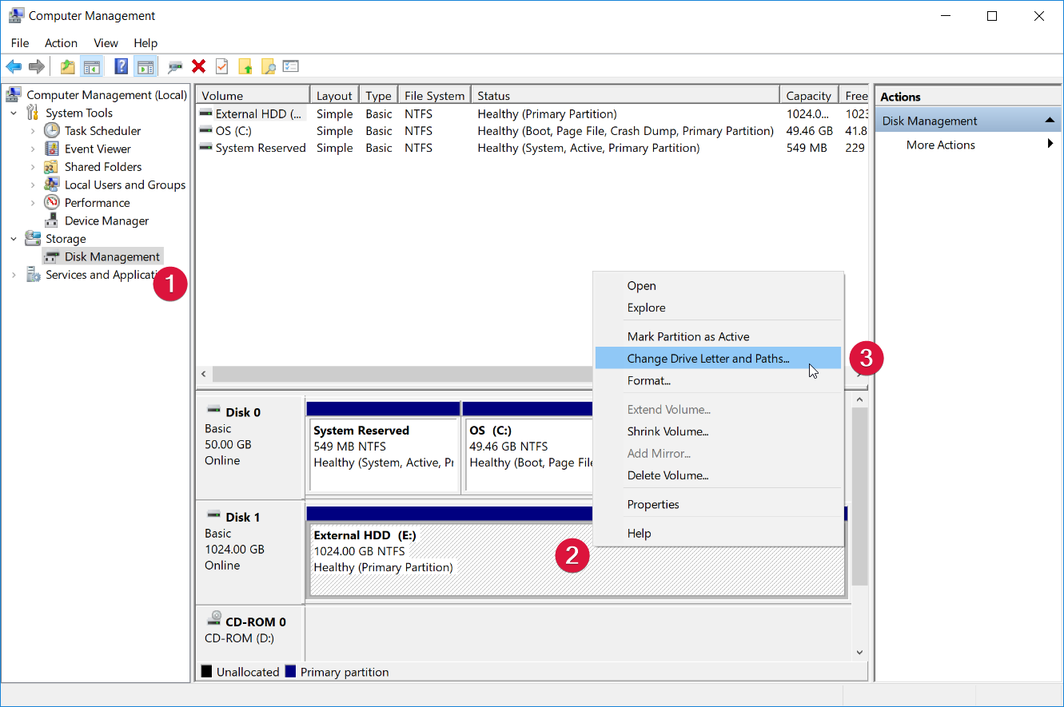Click the blue Help question-mark toolbar icon

(122, 67)
